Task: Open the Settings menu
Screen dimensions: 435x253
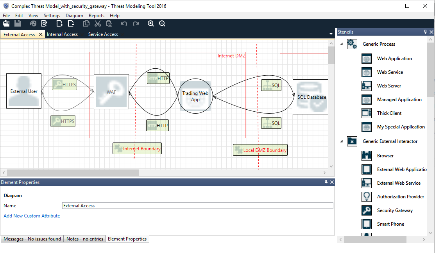Action: [x=52, y=16]
